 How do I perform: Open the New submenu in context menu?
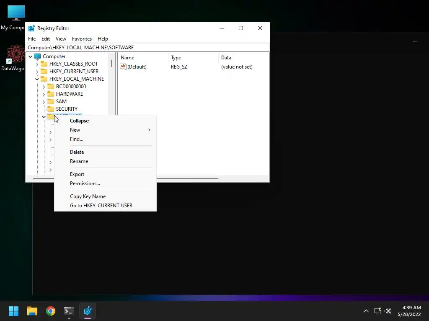point(105,130)
